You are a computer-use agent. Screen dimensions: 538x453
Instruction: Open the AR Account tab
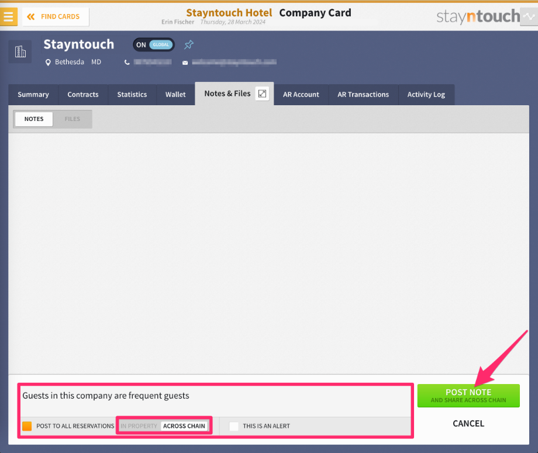pos(301,95)
